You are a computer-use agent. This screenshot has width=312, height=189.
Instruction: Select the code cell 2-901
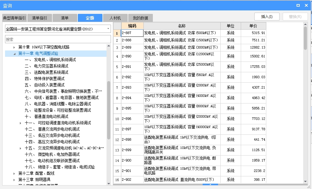pyautogui.click(x=132, y=171)
